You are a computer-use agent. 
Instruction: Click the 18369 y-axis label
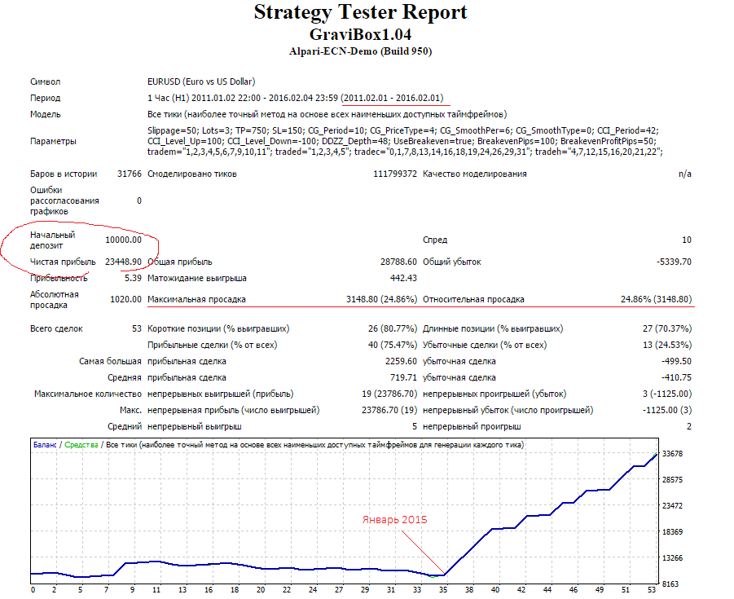673,532
